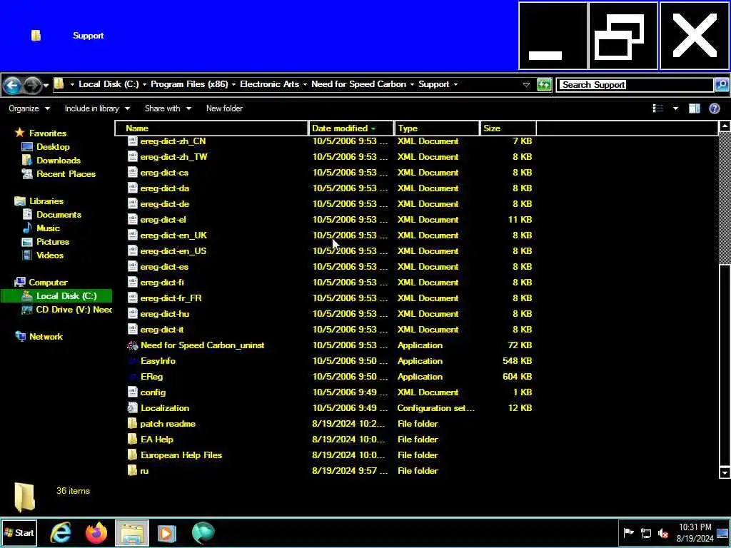Click the Forward navigation arrow
The height and width of the screenshot is (548, 731).
pos(31,85)
